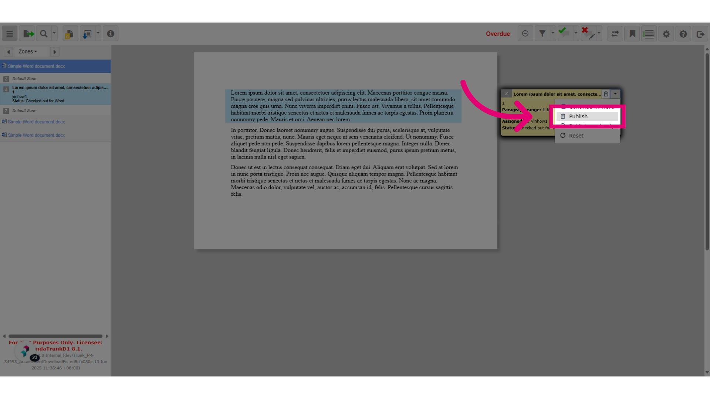The height and width of the screenshot is (399, 710).
Task: Click the bookmark icon in the toolbar
Action: [x=632, y=34]
